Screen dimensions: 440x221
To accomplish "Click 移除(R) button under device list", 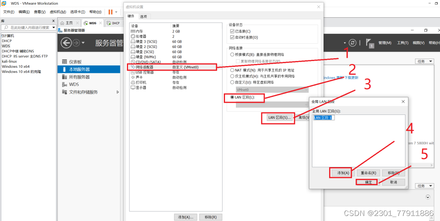I will 211,217.
